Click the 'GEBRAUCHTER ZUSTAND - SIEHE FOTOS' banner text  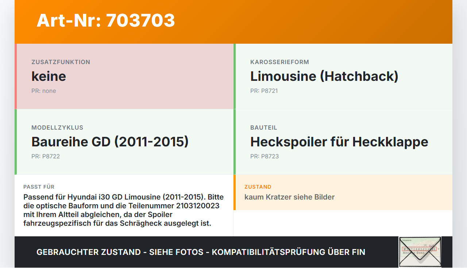[201, 252]
